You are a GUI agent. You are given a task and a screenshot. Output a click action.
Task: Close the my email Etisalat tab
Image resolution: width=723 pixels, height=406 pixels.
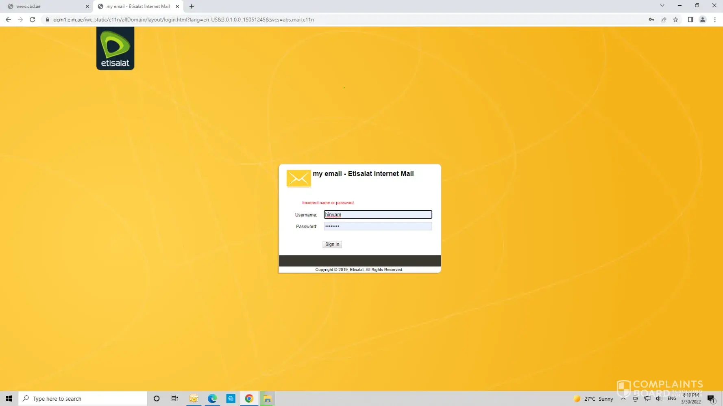point(177,6)
